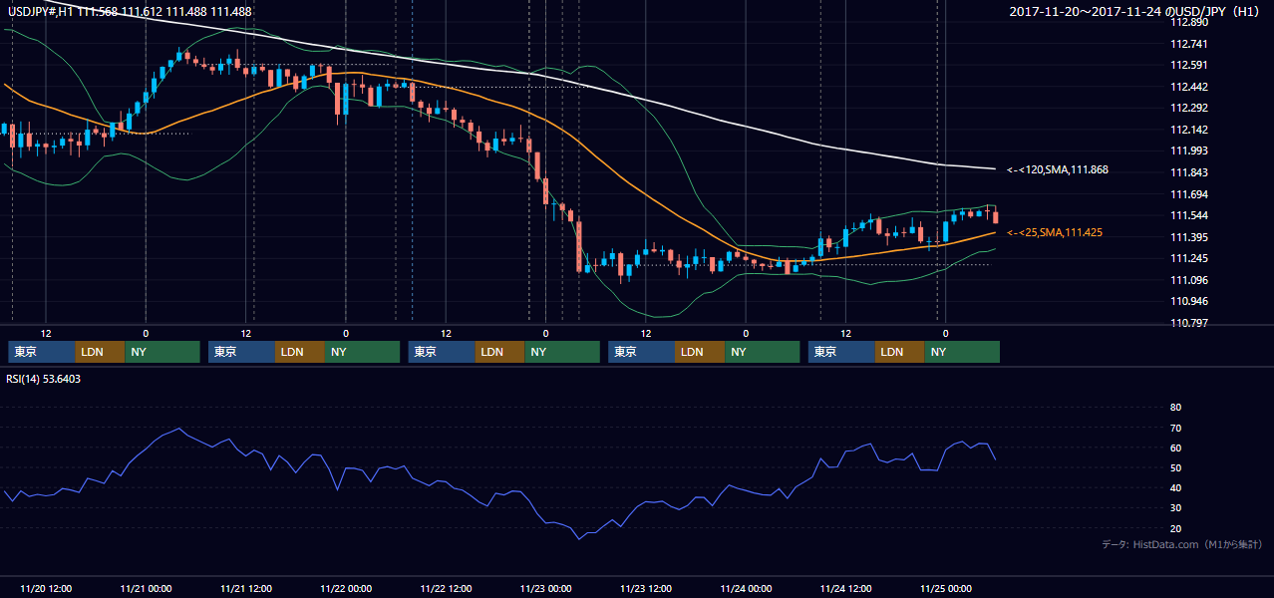The height and width of the screenshot is (598, 1274).
Task: Click RSI scale value 60
Action: [x=1175, y=448]
